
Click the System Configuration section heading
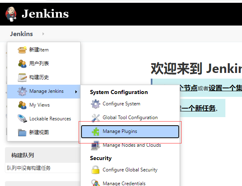coord(119,92)
